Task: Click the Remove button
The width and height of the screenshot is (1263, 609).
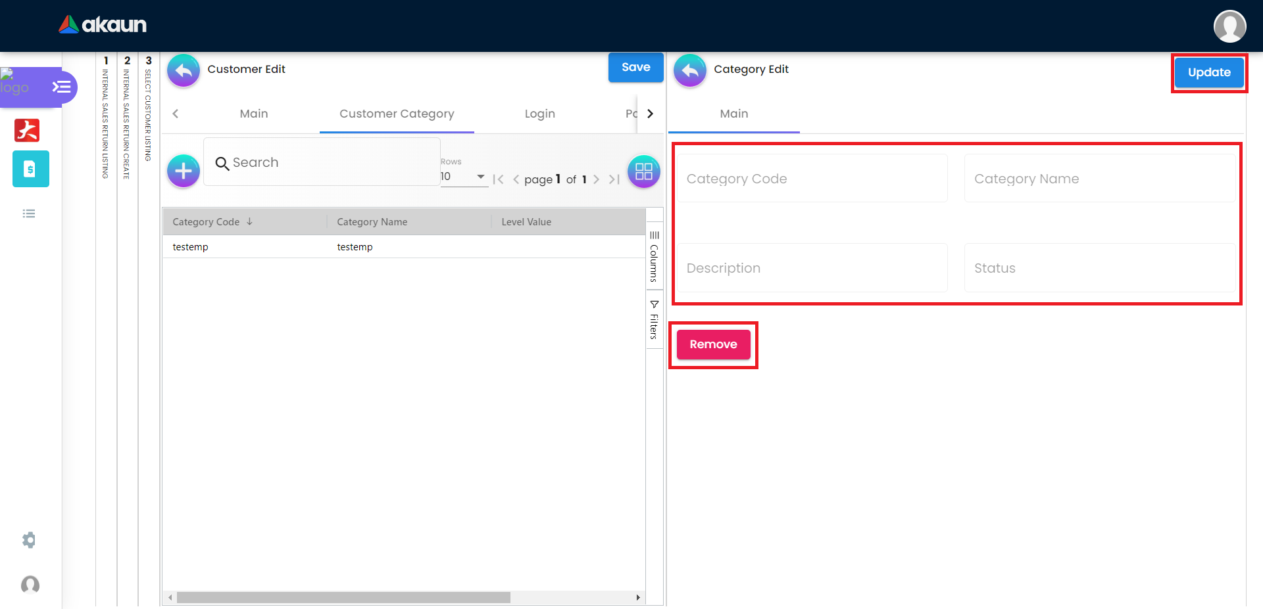Action: tap(713, 344)
